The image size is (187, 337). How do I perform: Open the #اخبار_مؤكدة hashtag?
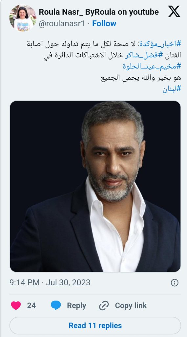pos(160,44)
